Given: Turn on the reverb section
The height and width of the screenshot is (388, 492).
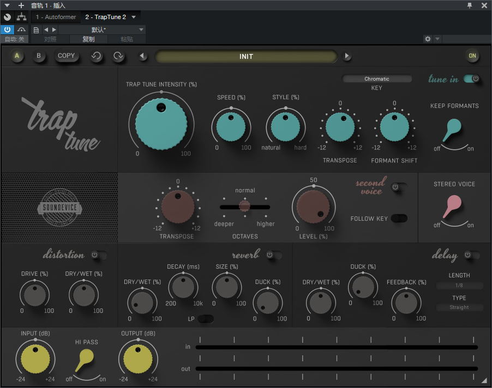Looking at the screenshot, I should [274, 255].
